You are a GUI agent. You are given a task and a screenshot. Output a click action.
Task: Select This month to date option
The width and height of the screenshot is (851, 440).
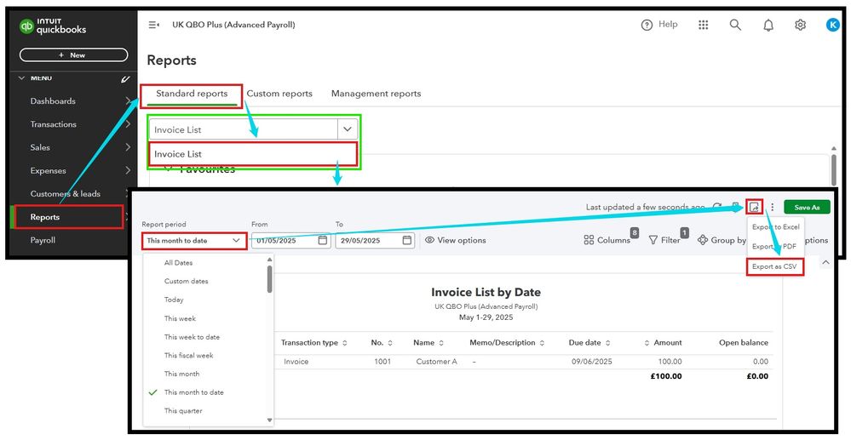click(193, 392)
